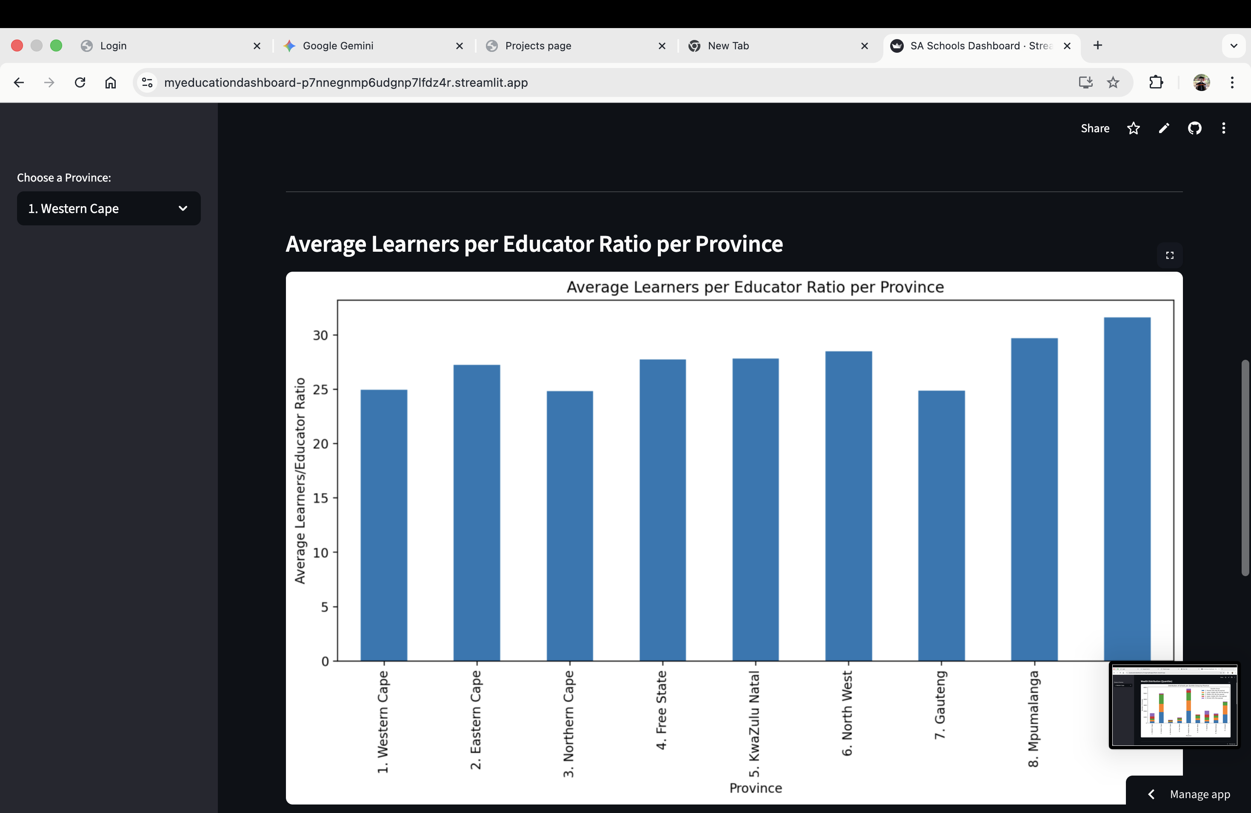The height and width of the screenshot is (813, 1251).
Task: Open a new browser tab
Action: (1097, 45)
